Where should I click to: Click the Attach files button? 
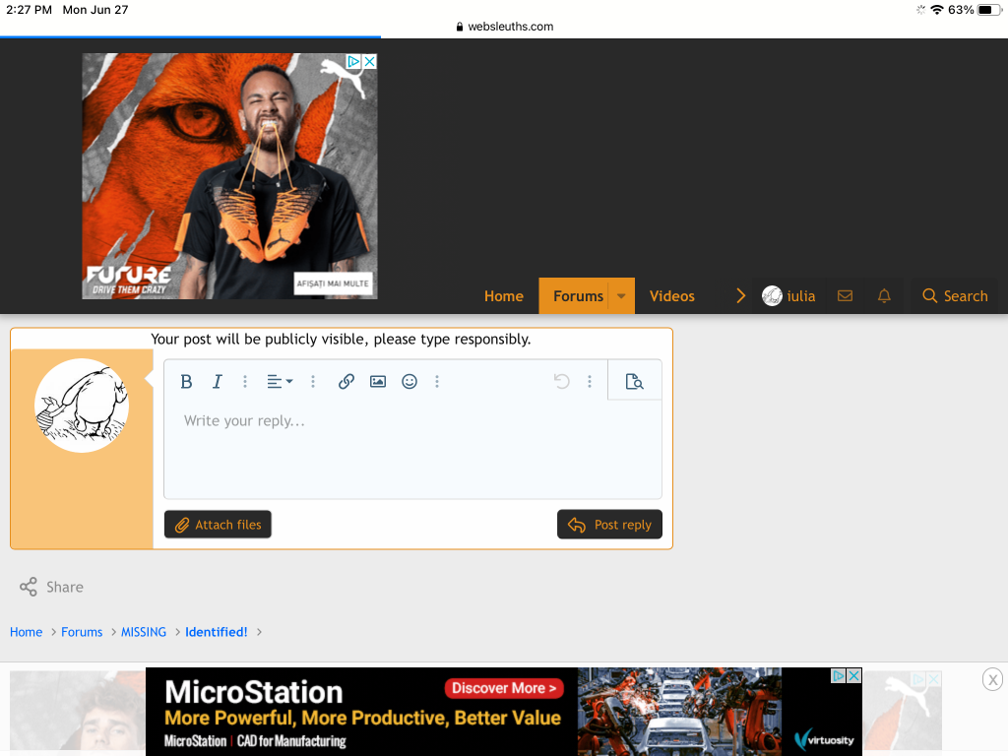(x=218, y=525)
